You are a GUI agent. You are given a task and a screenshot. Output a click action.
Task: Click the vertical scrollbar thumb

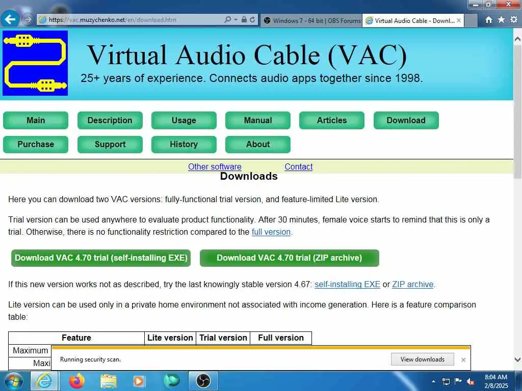517,111
